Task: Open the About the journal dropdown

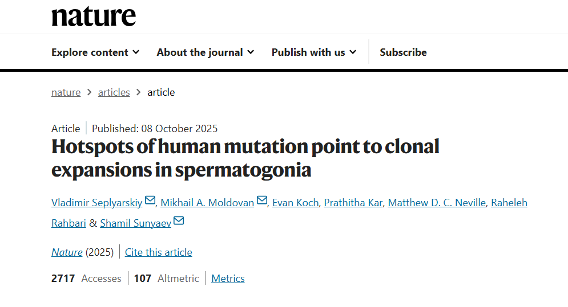Action: tap(206, 52)
